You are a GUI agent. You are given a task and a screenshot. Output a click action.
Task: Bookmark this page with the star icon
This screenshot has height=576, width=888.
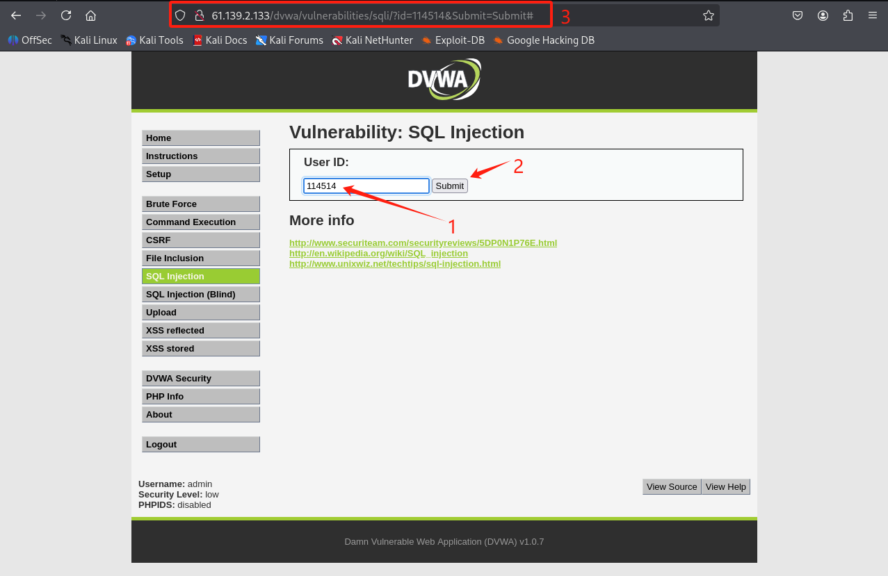(x=709, y=15)
